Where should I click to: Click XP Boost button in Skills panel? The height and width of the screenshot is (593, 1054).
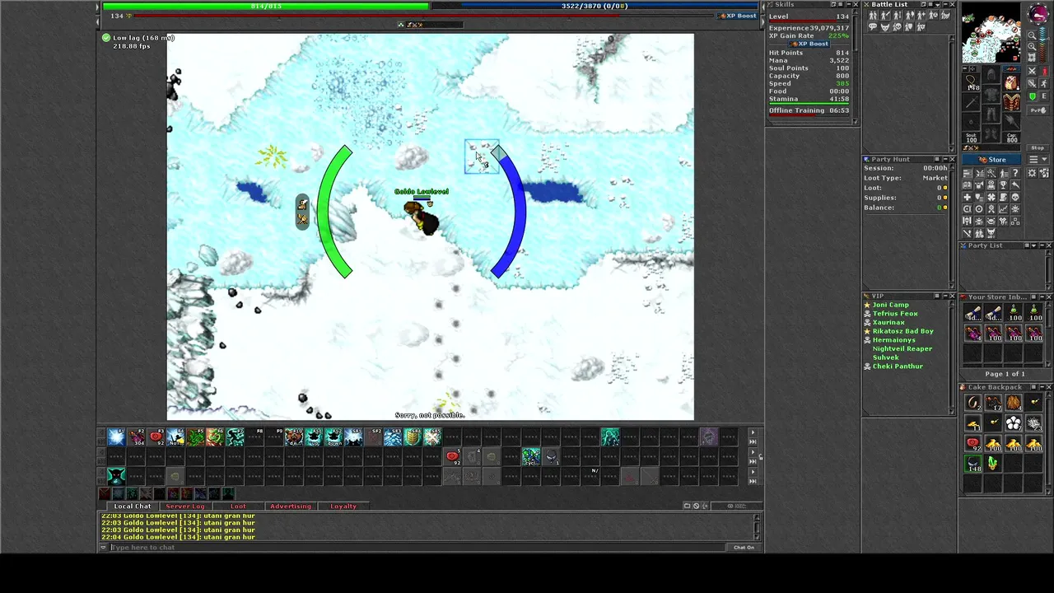(810, 44)
